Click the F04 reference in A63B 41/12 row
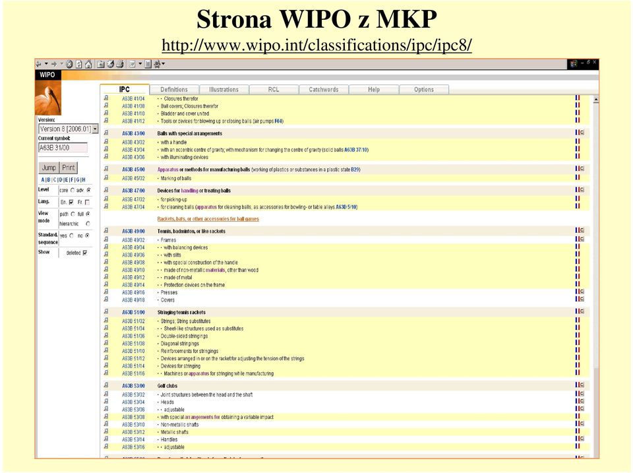 [x=278, y=121]
